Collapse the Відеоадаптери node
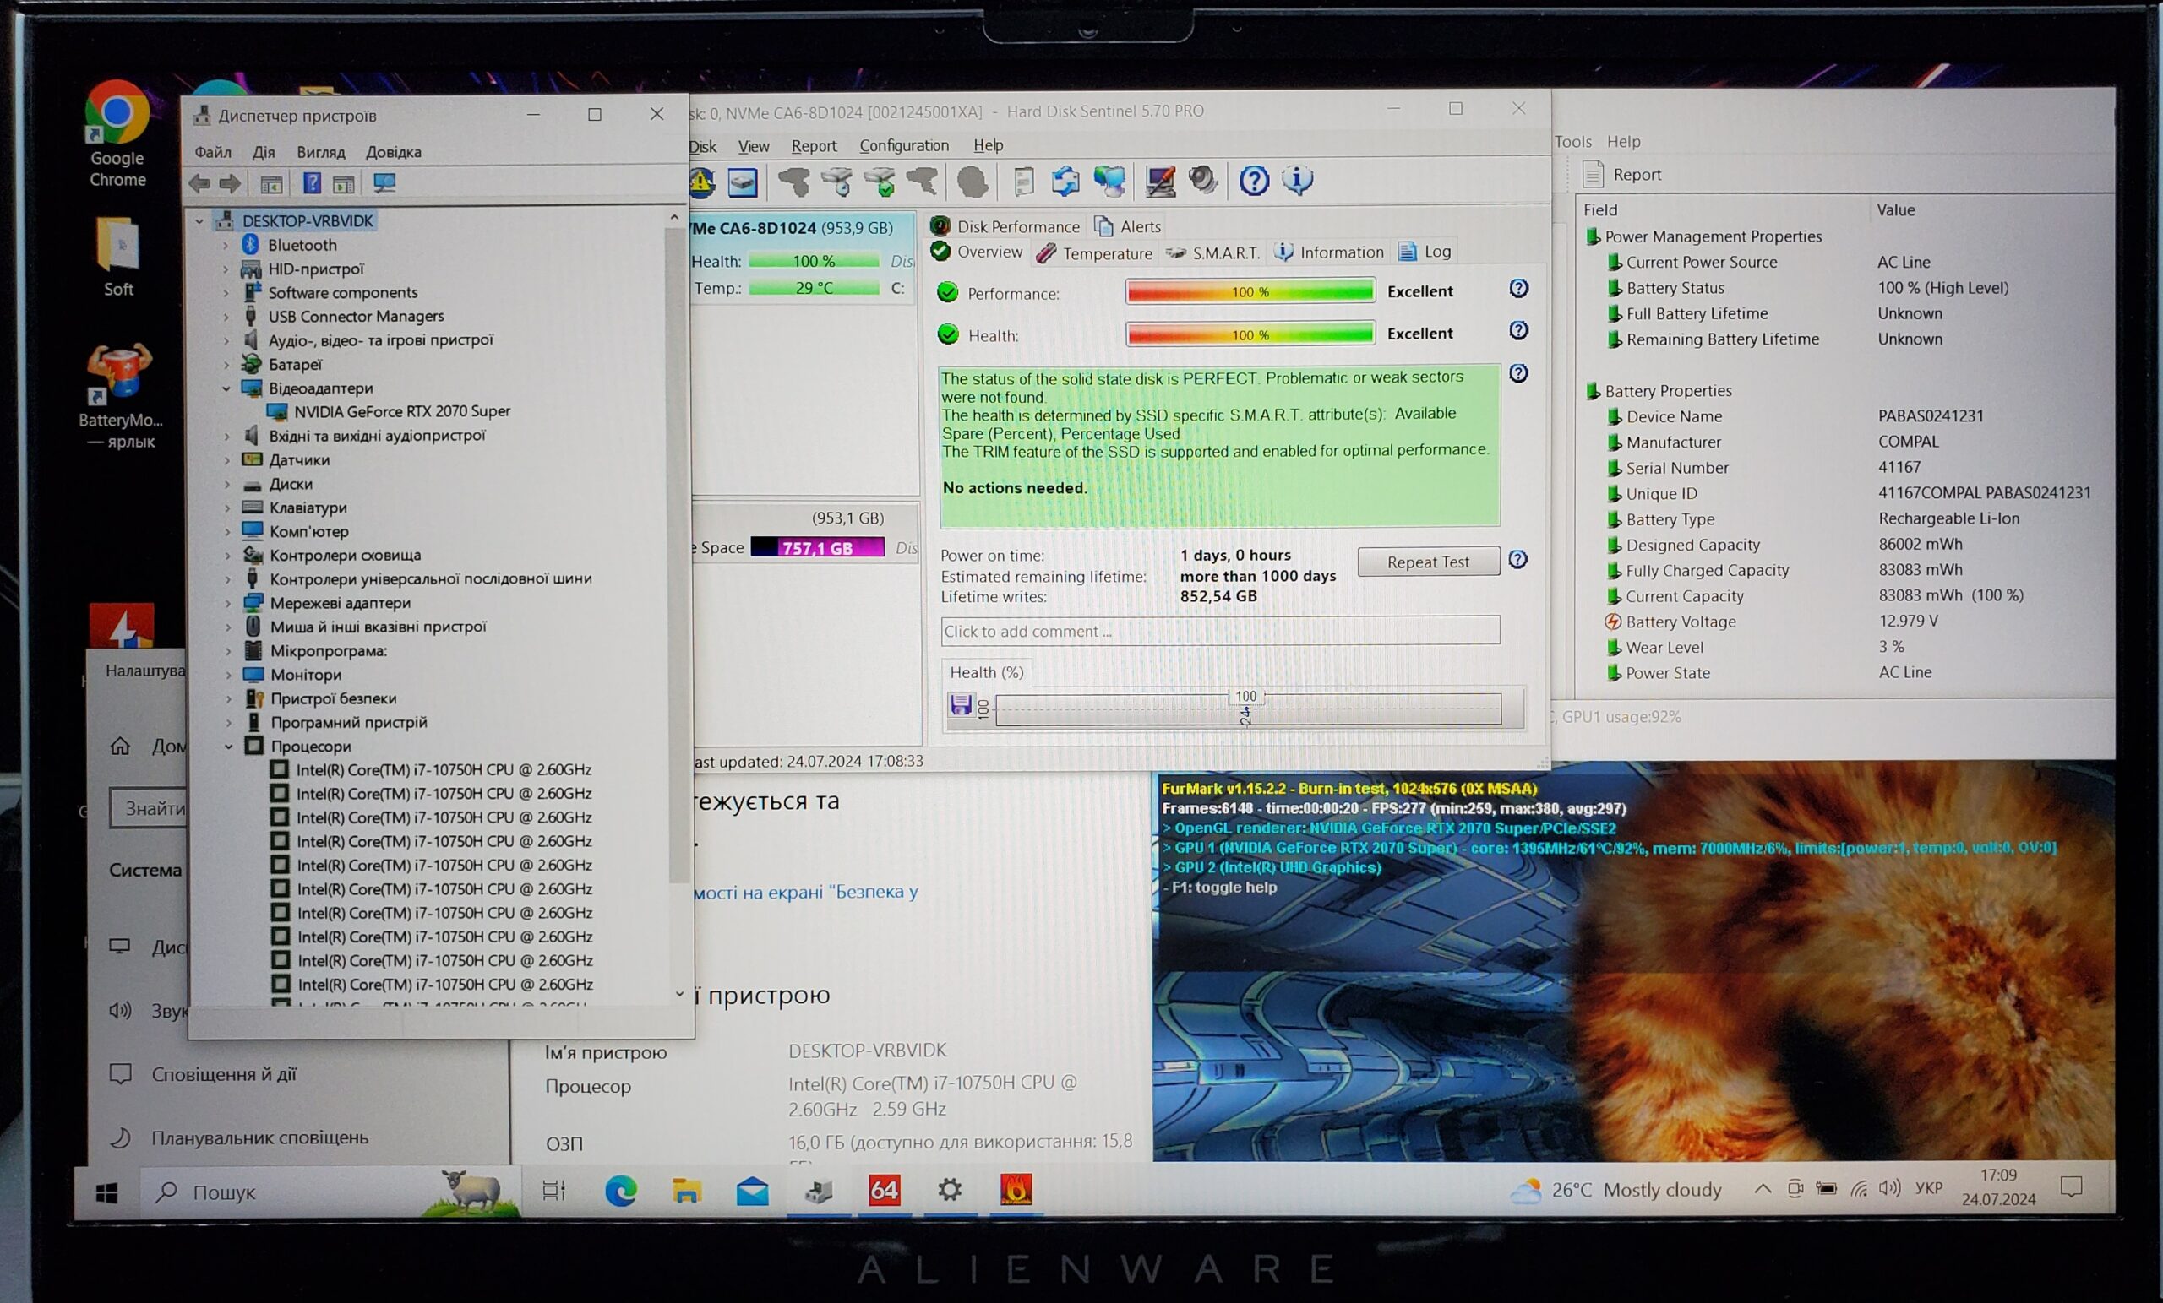 (226, 388)
